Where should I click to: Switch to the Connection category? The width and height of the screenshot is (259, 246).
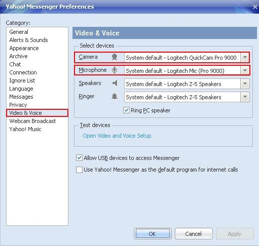[x=23, y=72]
